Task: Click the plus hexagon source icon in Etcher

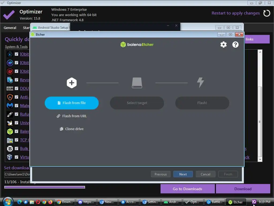Action: click(72, 83)
